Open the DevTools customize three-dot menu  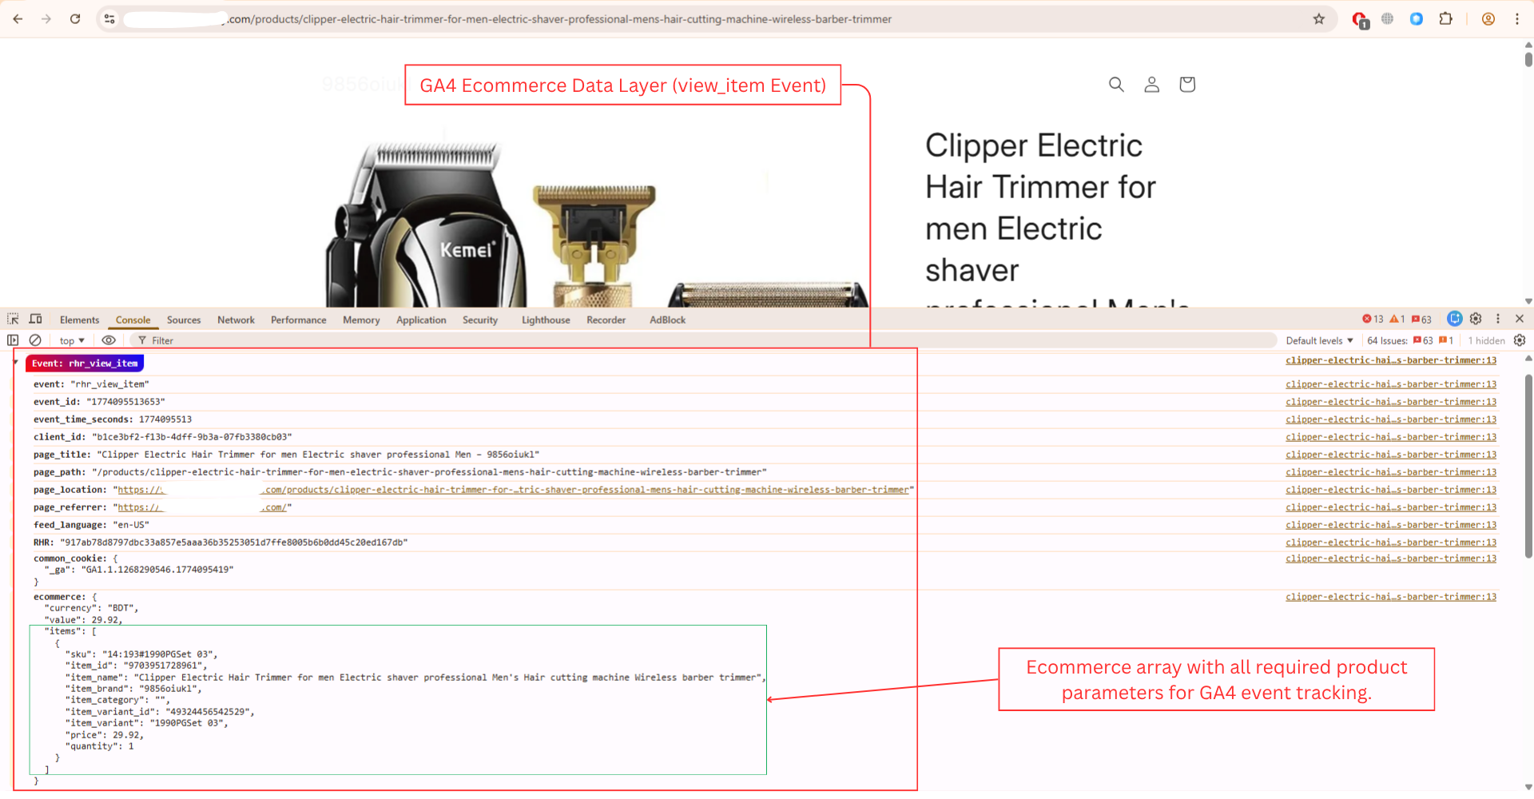pyautogui.click(x=1498, y=319)
